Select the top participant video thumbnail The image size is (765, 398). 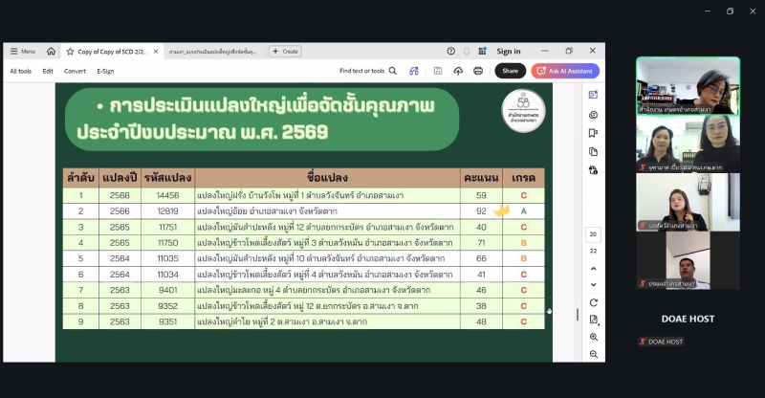coord(688,86)
